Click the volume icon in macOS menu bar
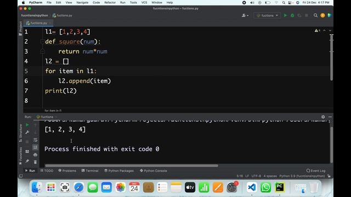Image resolution: width=351 pixels, height=197 pixels. (252, 3)
